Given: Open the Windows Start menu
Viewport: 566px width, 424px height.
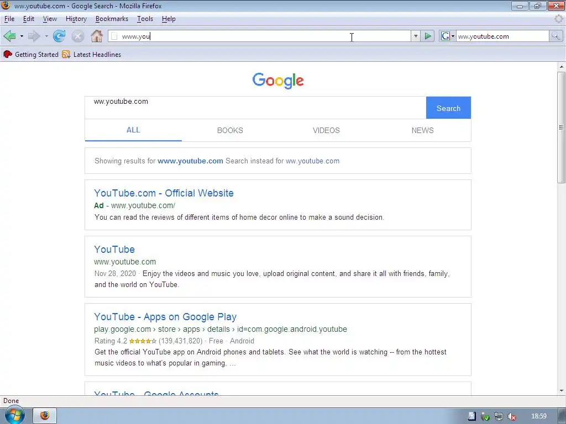Looking at the screenshot, I should click(15, 415).
